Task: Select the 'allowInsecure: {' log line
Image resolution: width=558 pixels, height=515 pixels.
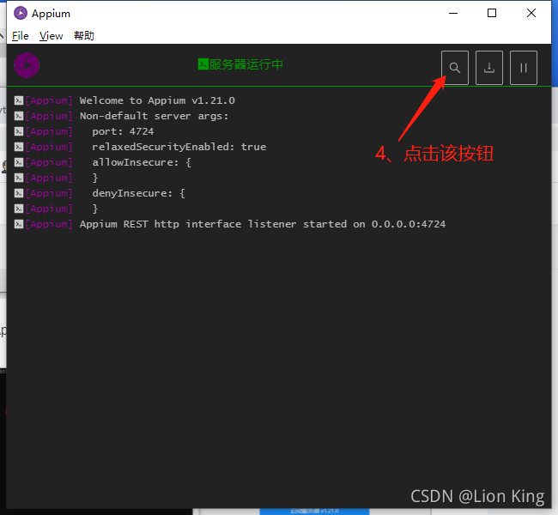Action: pos(142,162)
